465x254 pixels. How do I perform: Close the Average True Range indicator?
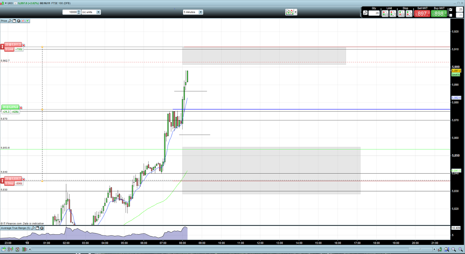coord(42,228)
